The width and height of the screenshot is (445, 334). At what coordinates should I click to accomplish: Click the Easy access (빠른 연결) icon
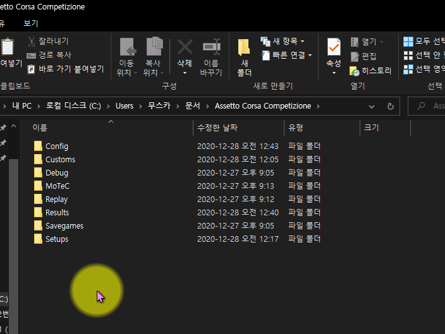pos(265,55)
